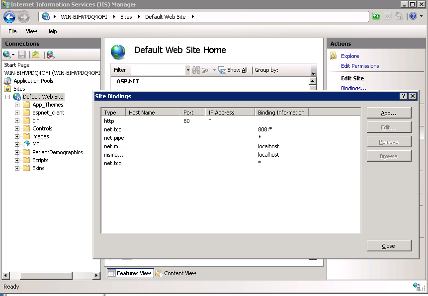Open the File menu
This screenshot has width=428, height=296.
pyautogui.click(x=12, y=31)
